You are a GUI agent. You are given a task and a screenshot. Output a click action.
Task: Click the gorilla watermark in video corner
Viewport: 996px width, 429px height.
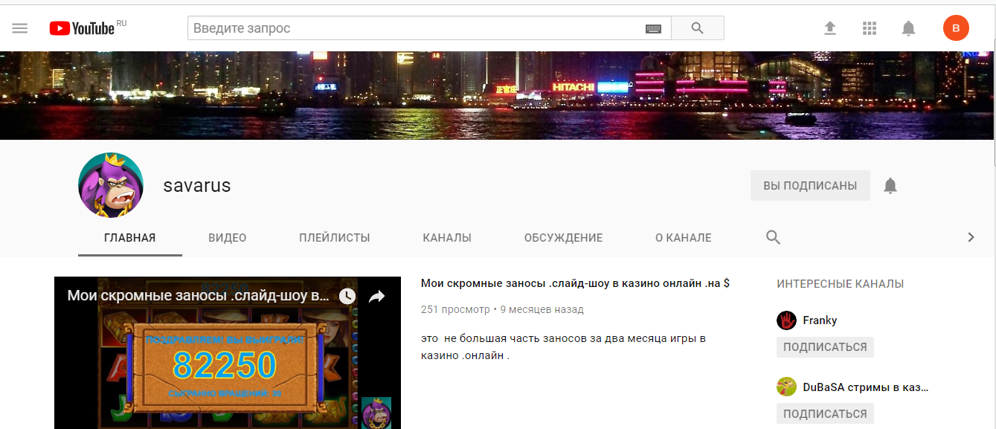point(376,413)
